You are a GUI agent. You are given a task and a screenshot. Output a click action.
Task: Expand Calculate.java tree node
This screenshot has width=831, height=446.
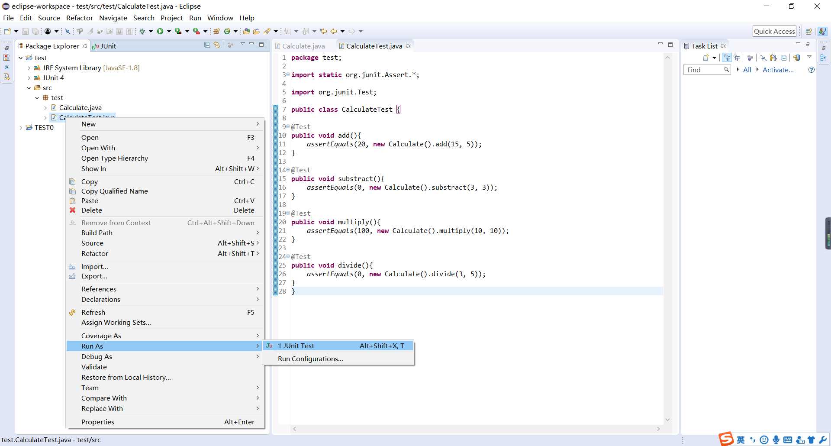[45, 107]
